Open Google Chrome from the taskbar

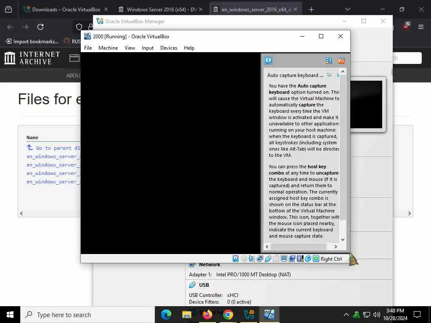point(228,315)
